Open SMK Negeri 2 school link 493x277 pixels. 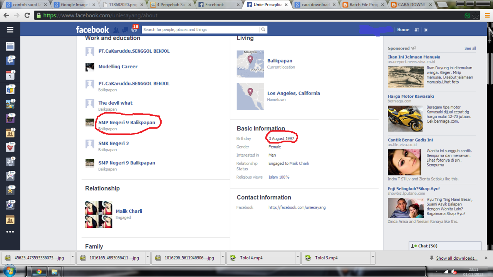pyautogui.click(x=114, y=143)
